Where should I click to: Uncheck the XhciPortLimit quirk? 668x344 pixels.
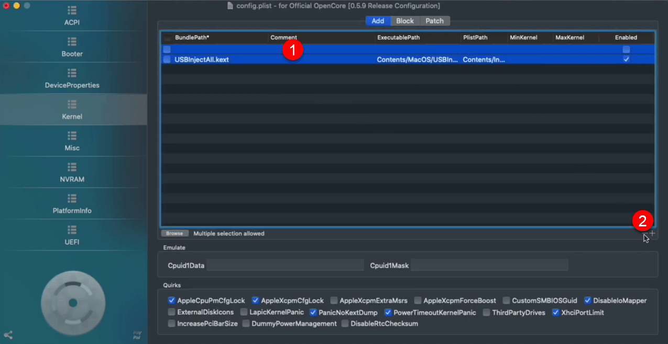pyautogui.click(x=556, y=312)
